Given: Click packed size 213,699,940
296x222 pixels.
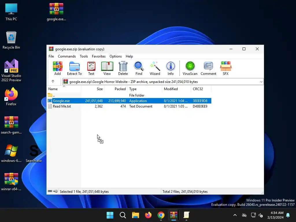Looking at the screenshot, I should coord(117,101).
